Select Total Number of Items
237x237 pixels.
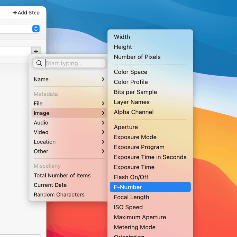(62, 175)
